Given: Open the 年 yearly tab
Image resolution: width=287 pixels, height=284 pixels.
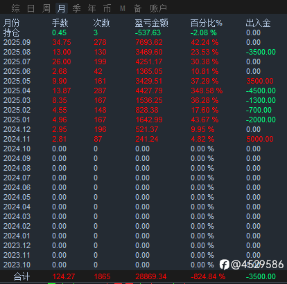Looking at the screenshot, I should (x=92, y=8).
